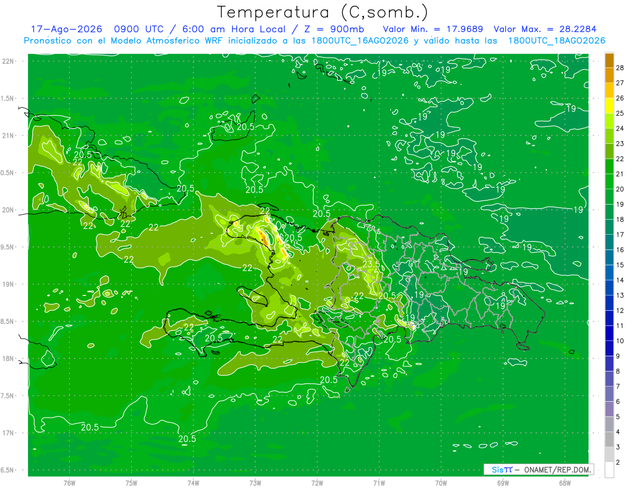
Task: Click the "19N" latitude axis label
Action: pos(7,284)
